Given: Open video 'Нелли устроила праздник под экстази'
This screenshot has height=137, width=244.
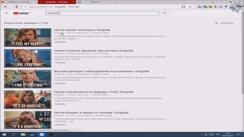Looking at the screenshot, I should point(94,51).
